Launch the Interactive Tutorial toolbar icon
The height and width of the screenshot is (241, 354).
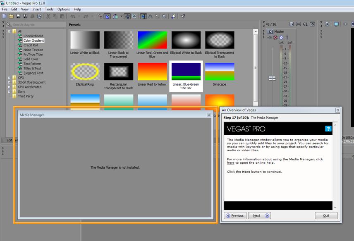174,16
